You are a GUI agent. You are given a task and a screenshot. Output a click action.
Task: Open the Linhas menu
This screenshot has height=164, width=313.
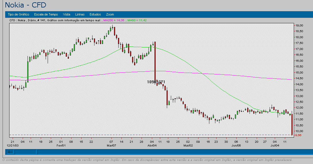[80, 14]
